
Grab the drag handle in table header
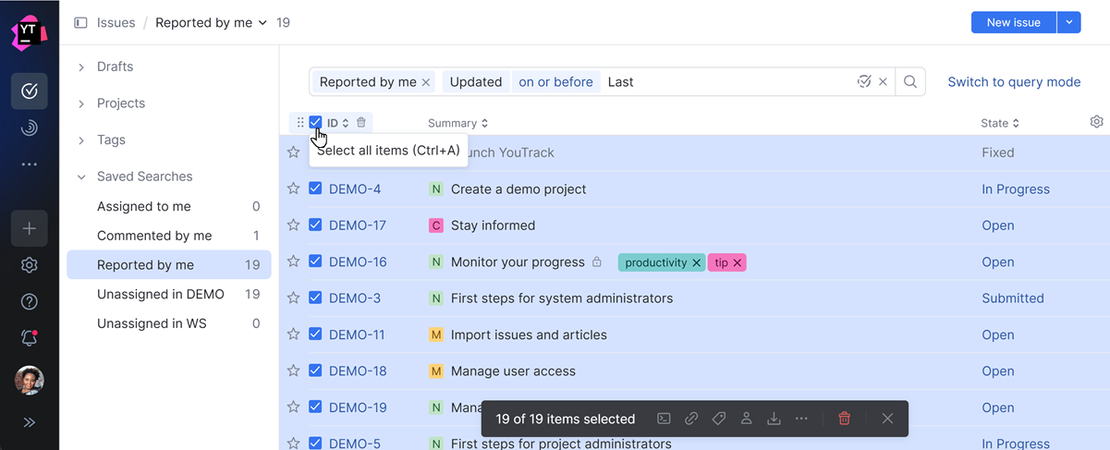click(300, 122)
